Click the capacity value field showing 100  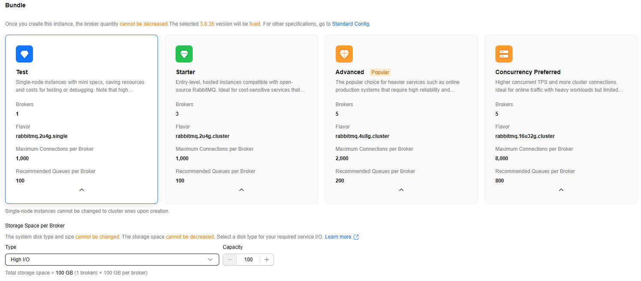248,260
